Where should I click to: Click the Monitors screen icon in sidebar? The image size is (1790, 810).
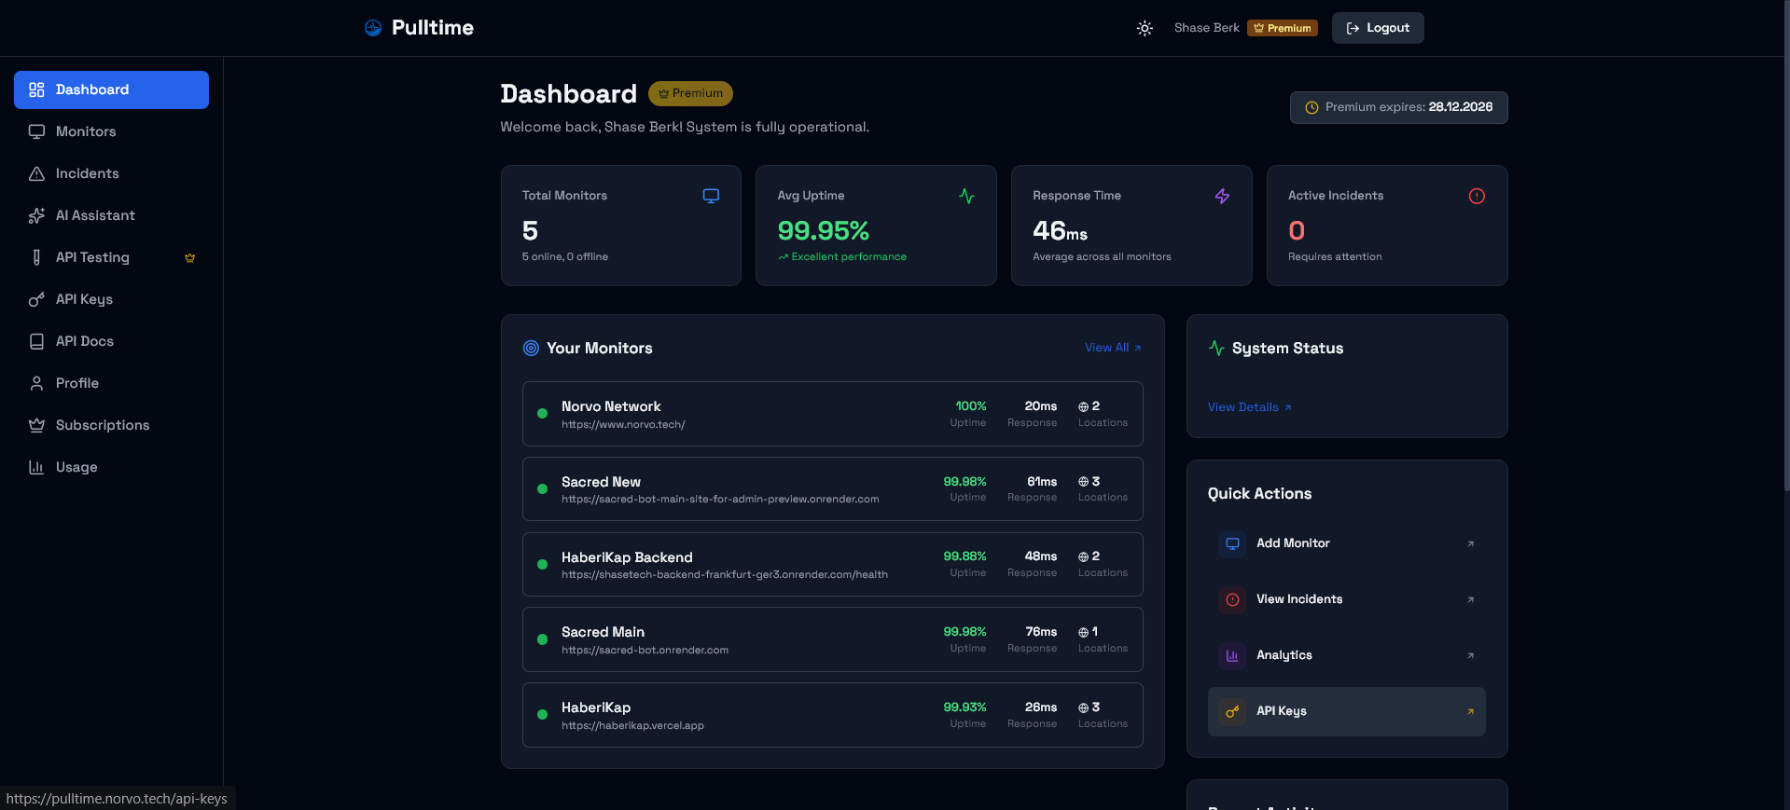36,131
